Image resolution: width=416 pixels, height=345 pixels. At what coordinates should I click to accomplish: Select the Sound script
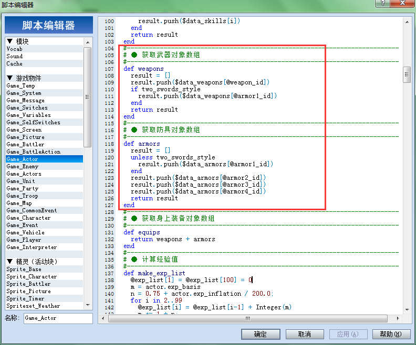(44, 57)
